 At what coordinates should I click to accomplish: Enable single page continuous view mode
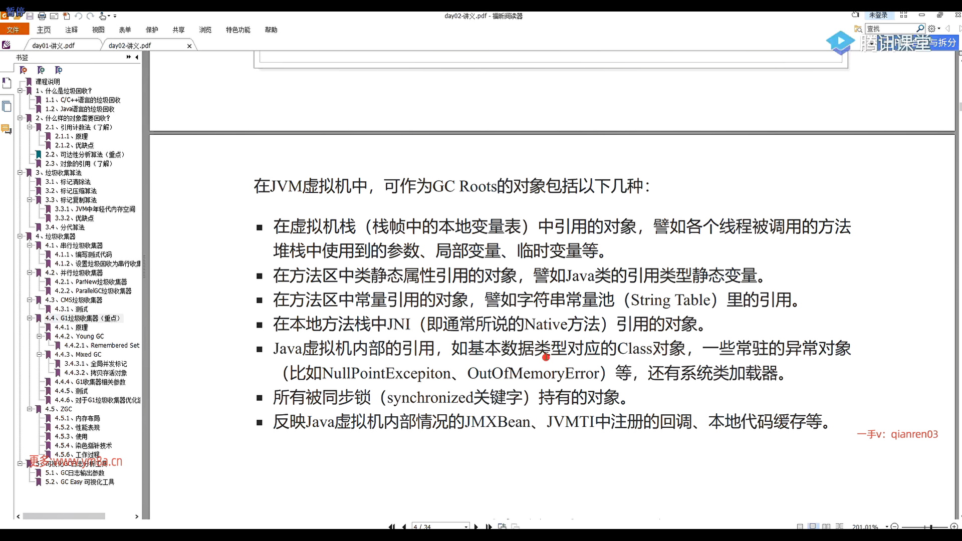[813, 526]
